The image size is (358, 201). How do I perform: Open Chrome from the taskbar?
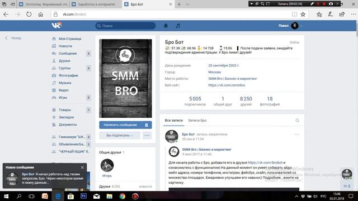(123, 196)
